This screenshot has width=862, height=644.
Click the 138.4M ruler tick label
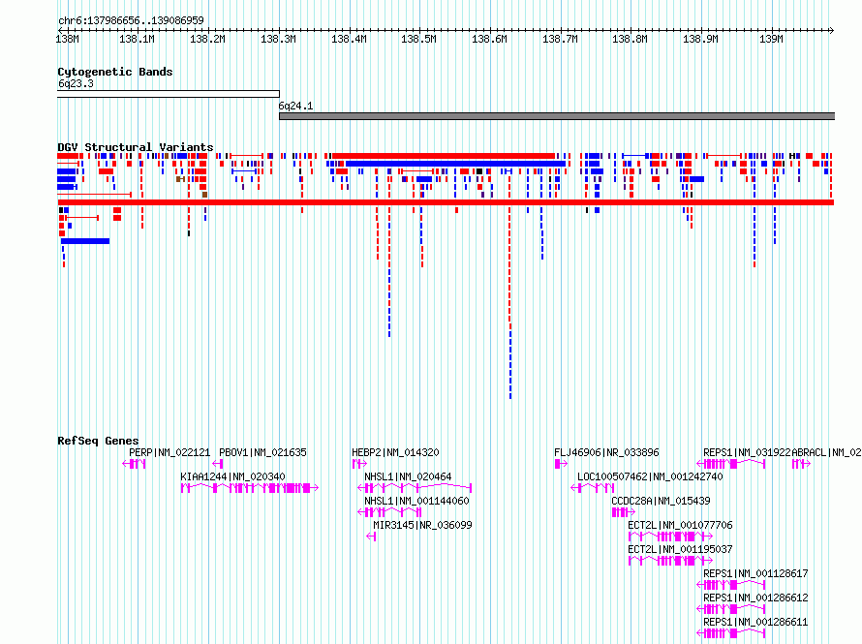point(349,39)
